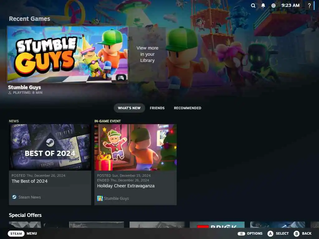Click the PLAYTIME: 8 MIN text

click(28, 93)
